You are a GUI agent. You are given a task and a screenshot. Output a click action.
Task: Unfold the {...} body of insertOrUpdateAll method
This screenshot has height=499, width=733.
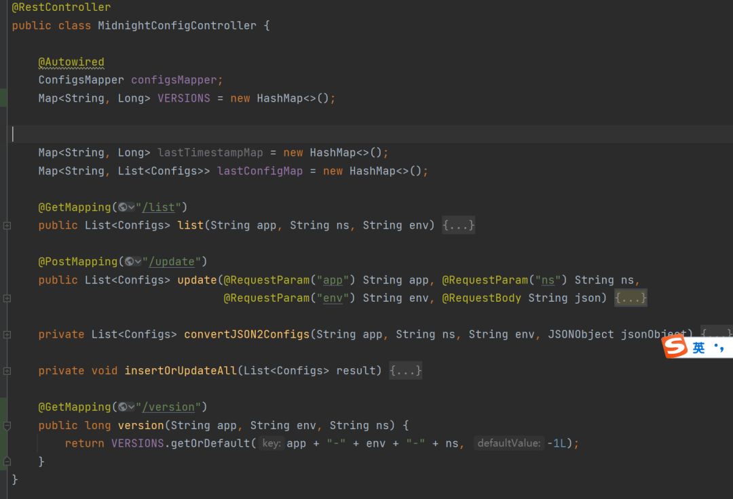pyautogui.click(x=406, y=371)
